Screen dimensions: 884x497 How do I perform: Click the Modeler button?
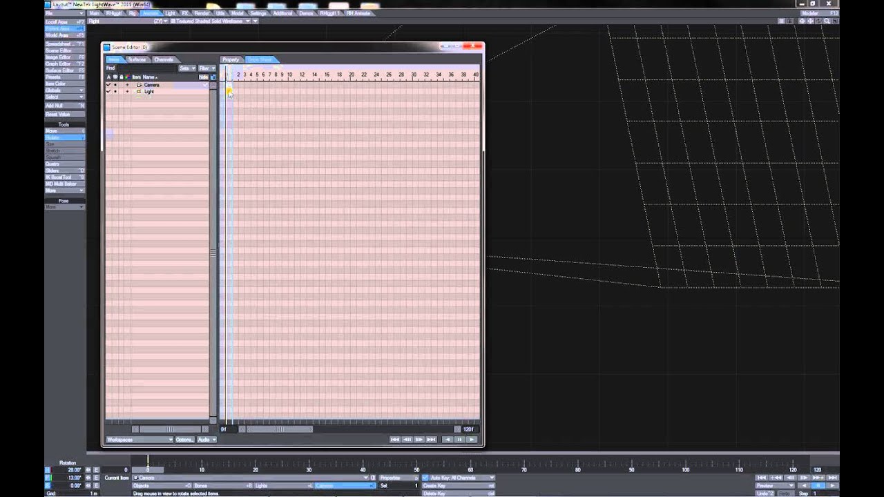tap(819, 13)
